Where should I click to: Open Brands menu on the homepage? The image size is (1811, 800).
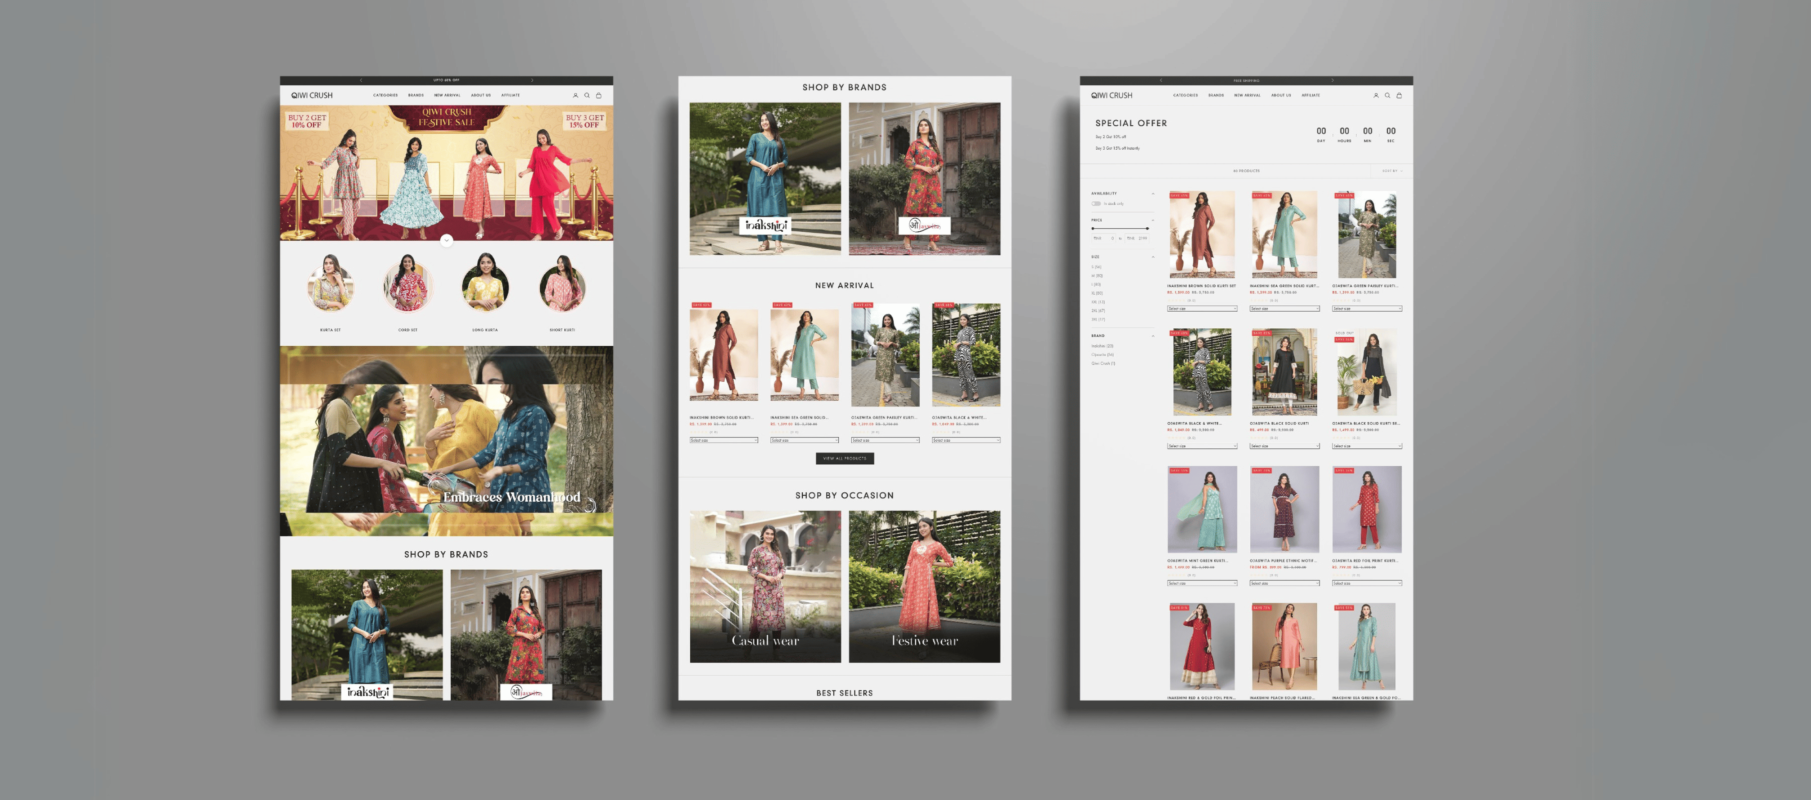coord(416,96)
